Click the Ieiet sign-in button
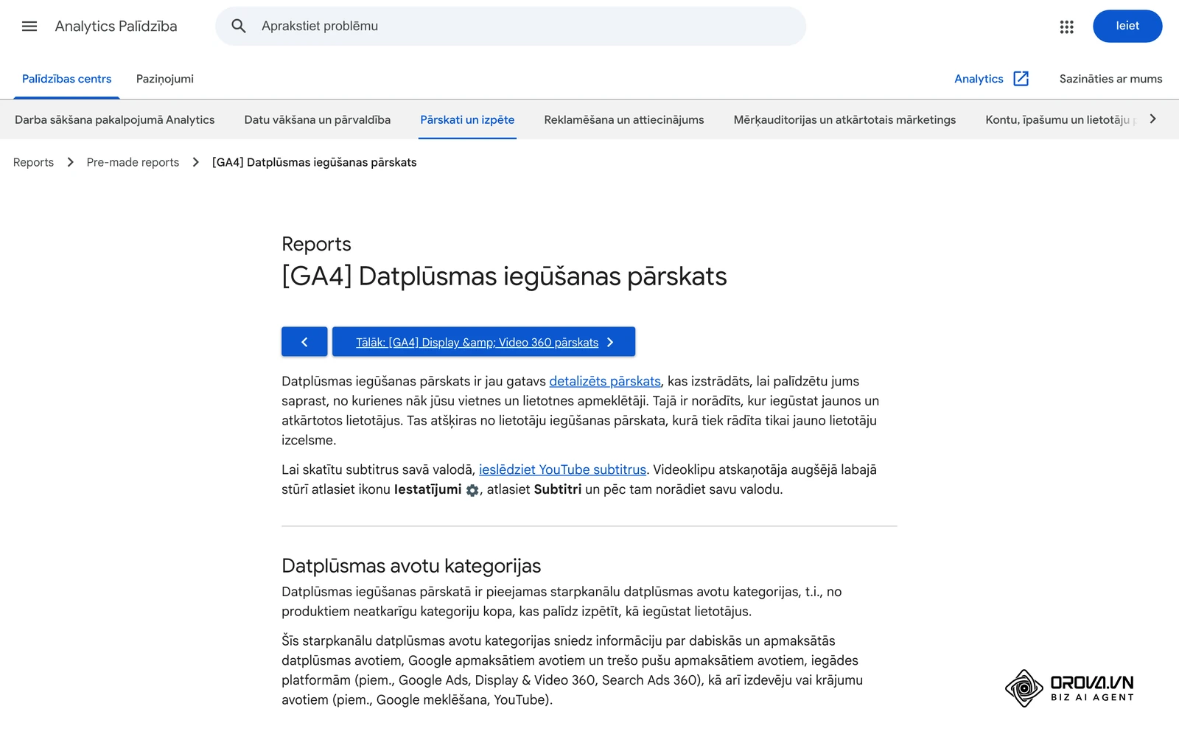1179x737 pixels. click(1127, 27)
